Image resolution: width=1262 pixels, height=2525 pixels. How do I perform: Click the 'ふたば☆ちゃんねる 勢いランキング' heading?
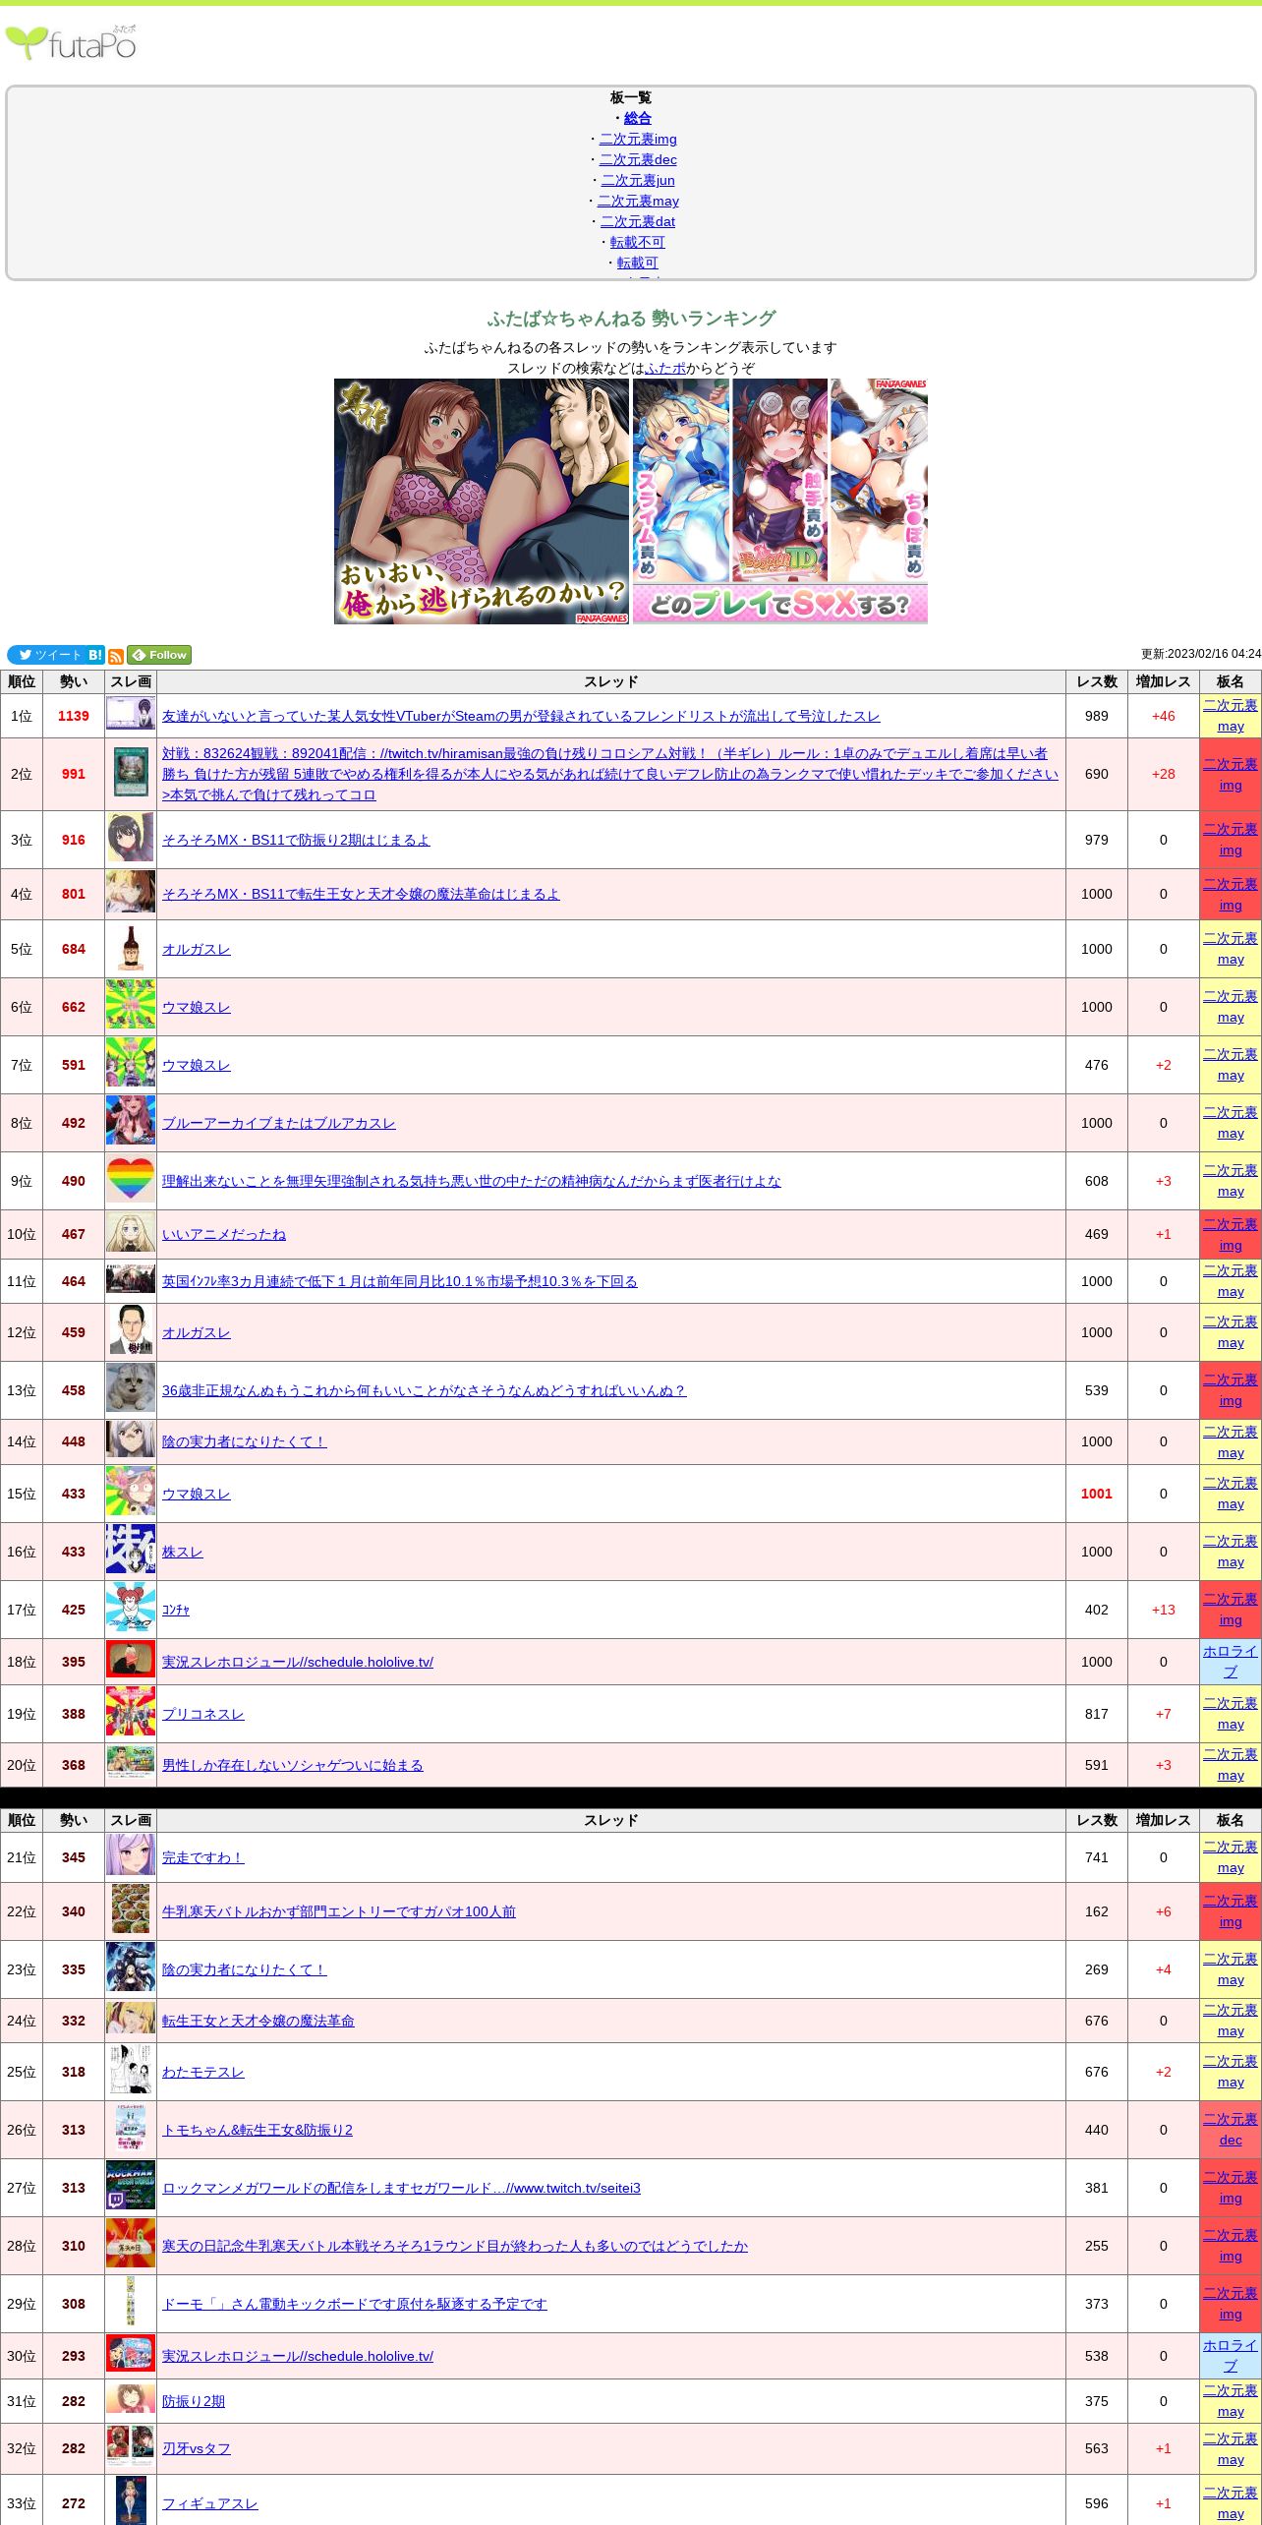631,319
